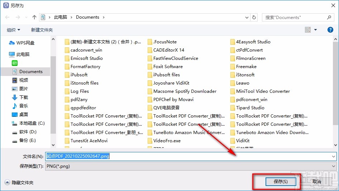Select the VidiKit folder
Screen dimensions: 339x191
[x=240, y=140]
